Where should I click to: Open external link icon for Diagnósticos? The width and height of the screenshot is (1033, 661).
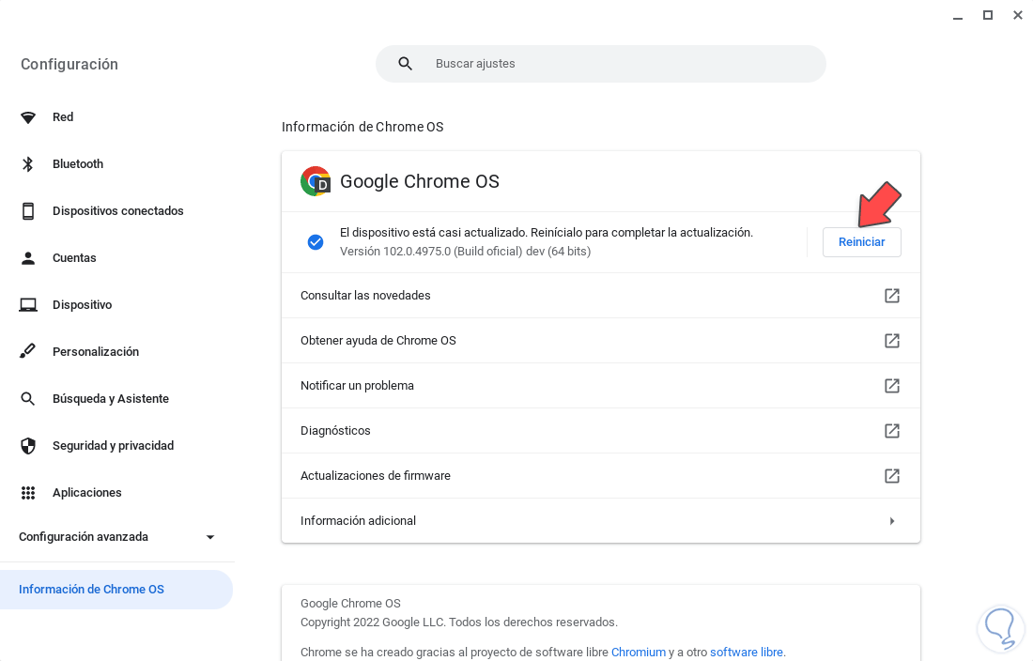892,431
